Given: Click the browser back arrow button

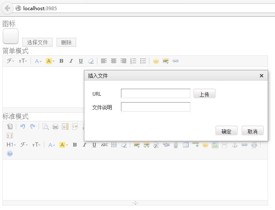Looking at the screenshot, I should click(7, 8).
